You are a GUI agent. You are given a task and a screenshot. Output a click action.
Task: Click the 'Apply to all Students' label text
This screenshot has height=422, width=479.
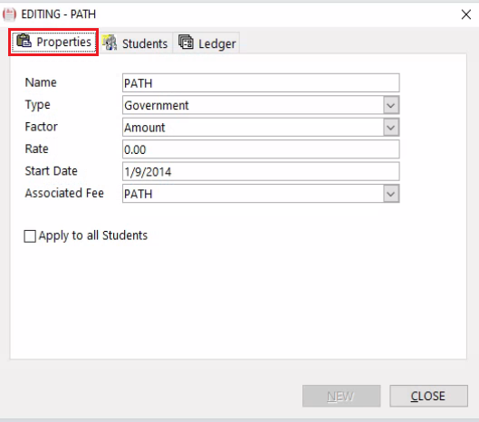(93, 235)
